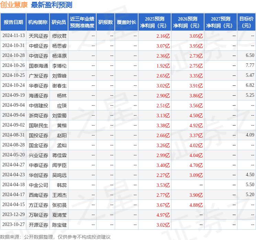The height and width of the screenshot is (240, 256).
Task: Click target price 4.50
Action: pyautogui.click(x=250, y=175)
